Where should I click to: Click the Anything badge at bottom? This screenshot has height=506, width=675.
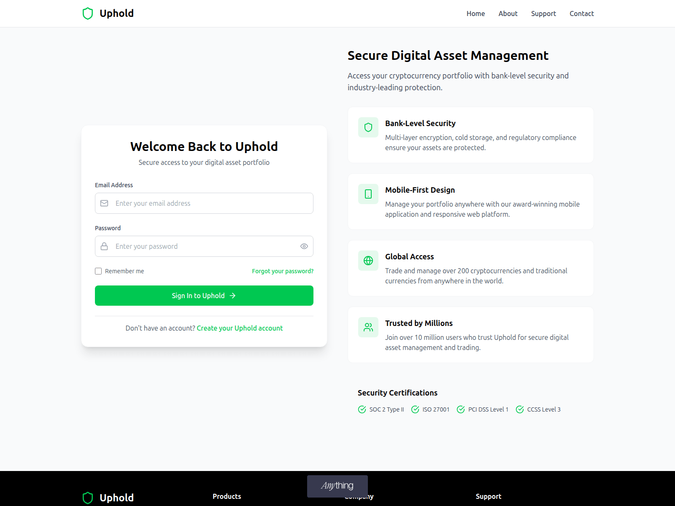click(337, 486)
